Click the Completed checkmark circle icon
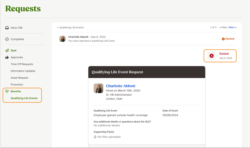Viewport: 250px width, 148px height. [7, 39]
